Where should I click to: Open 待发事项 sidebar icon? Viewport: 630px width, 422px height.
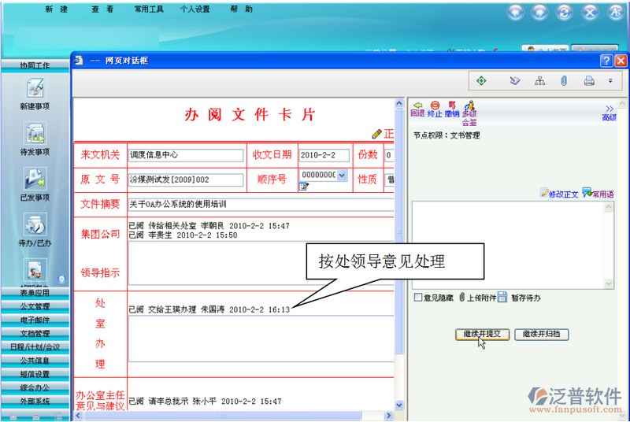click(x=35, y=139)
